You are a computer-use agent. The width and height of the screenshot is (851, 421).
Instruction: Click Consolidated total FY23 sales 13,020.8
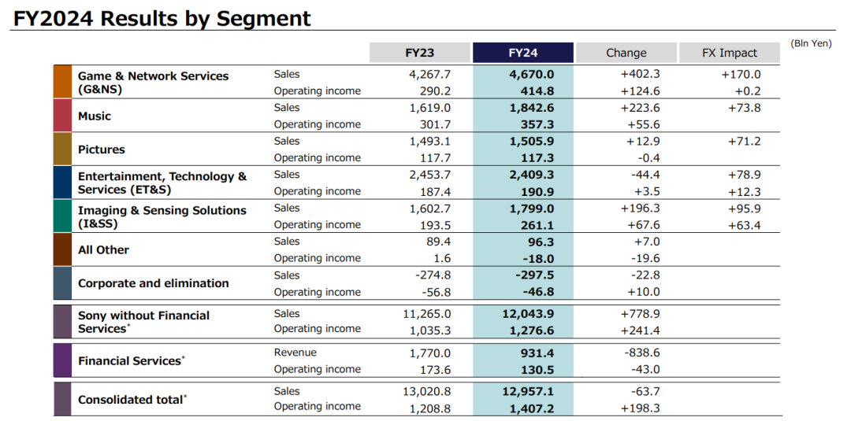point(428,392)
